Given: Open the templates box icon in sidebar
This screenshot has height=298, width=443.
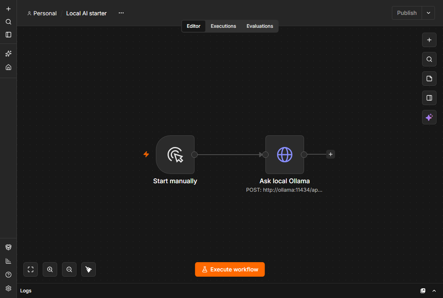Looking at the screenshot, I should [x=8, y=247].
